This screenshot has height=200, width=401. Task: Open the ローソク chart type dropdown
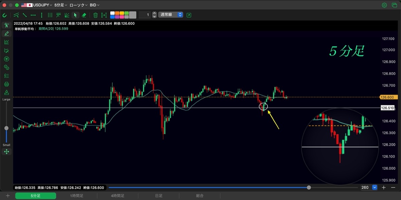[79, 5]
